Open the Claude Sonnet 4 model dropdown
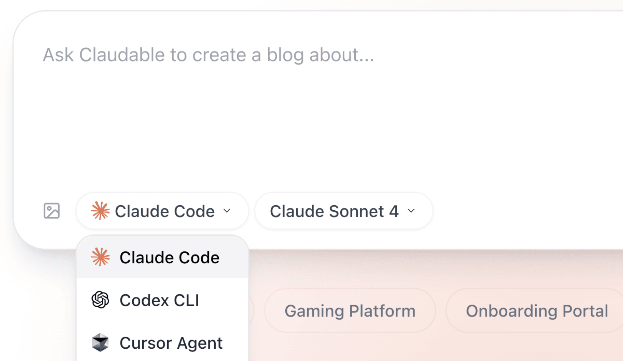 coord(343,211)
